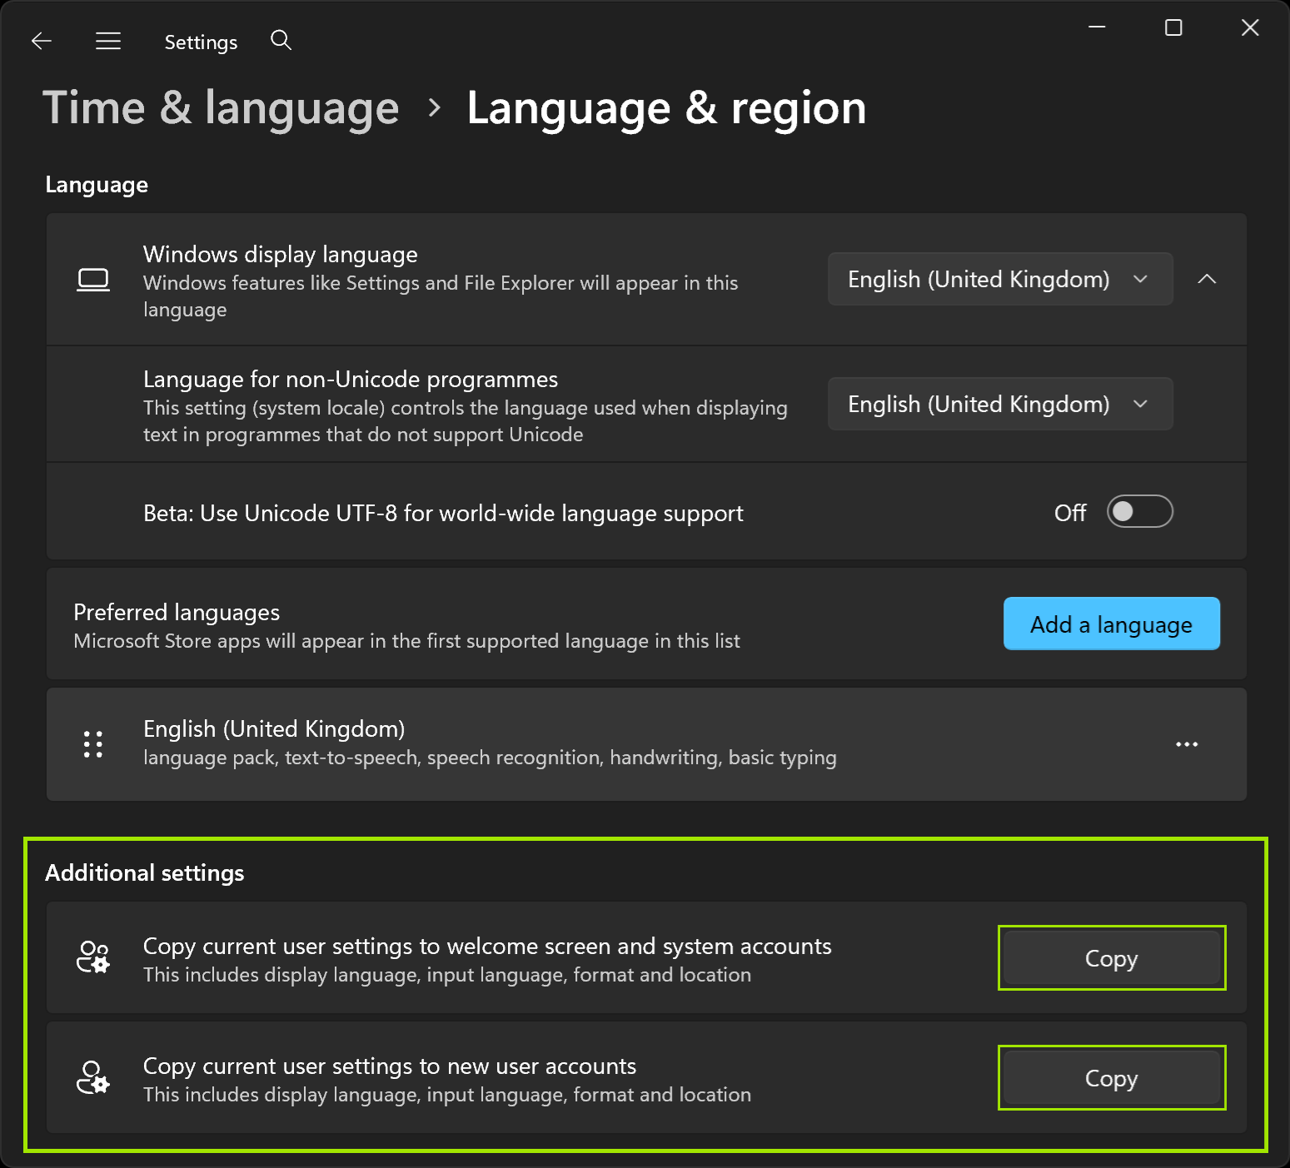Image resolution: width=1290 pixels, height=1168 pixels.
Task: Select English (United Kingdom) in display language box
Action: pos(978,279)
